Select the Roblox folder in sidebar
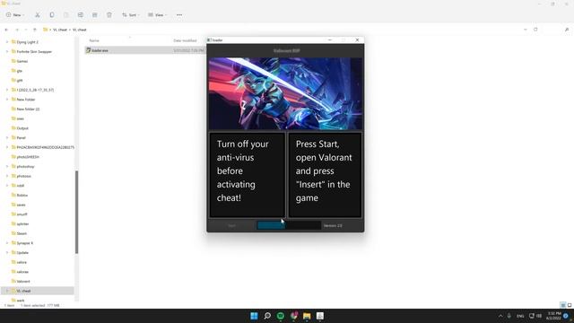This screenshot has height=323, width=574. click(x=22, y=196)
